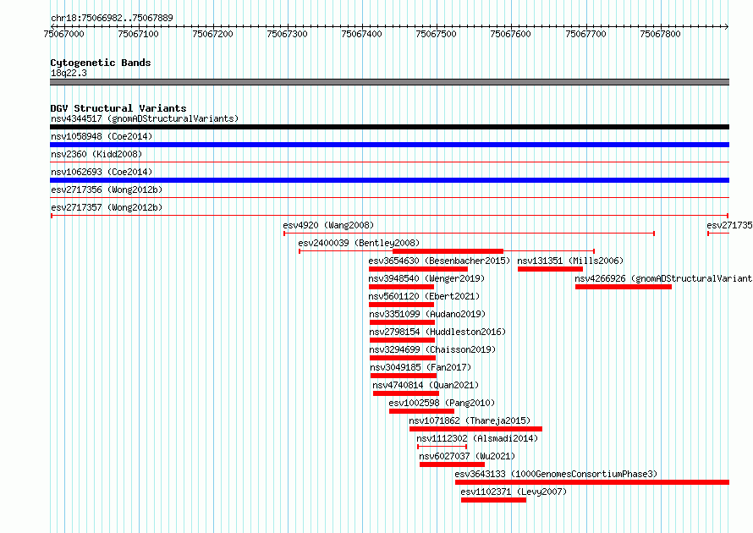Image resolution: width=753 pixels, height=533 pixels.
Task: Open nsv4740814 (Quan2021) label
Action: tap(426, 385)
